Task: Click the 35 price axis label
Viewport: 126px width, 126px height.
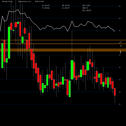Action: (120, 80)
